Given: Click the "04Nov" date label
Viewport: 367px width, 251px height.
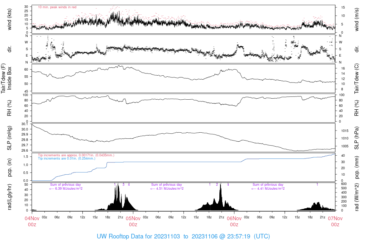Looking at the screenshot, I should (x=32, y=218).
